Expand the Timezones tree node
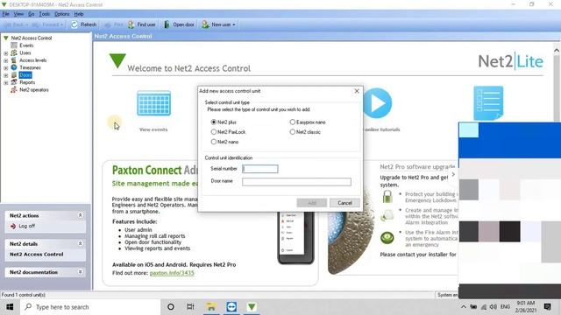 pos(6,68)
